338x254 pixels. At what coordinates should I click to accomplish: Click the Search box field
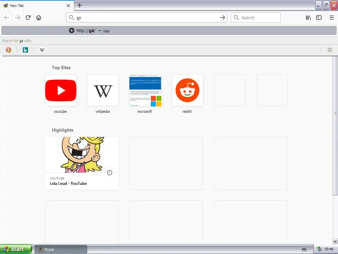pyautogui.click(x=256, y=18)
